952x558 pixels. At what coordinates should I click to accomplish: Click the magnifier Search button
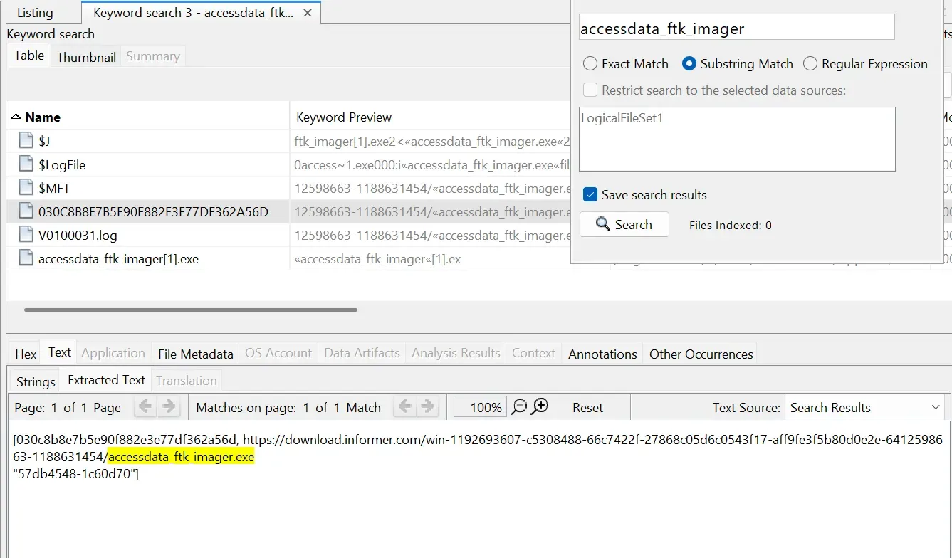click(x=624, y=224)
